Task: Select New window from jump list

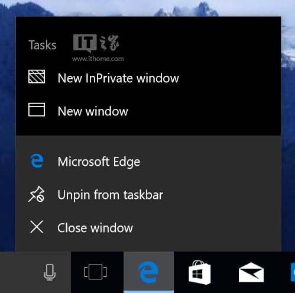Action: coord(148,111)
